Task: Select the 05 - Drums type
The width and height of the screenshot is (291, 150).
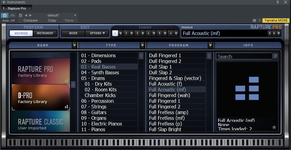Action: tap(109, 78)
